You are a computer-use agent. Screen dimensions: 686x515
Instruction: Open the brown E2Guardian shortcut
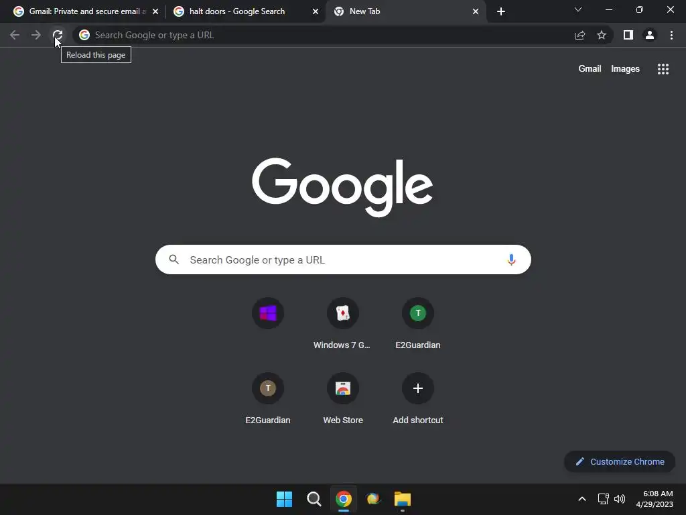click(268, 398)
